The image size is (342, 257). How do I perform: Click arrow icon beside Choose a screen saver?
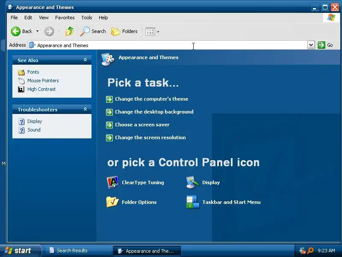109,125
